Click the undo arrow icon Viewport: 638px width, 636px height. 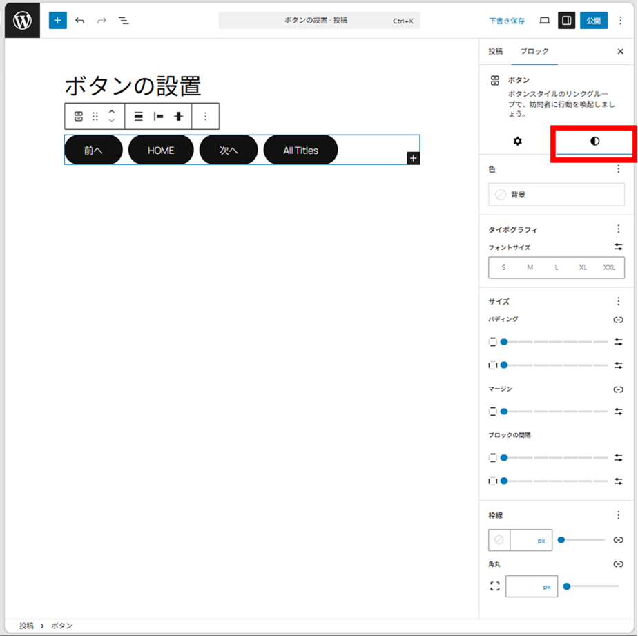tap(80, 21)
